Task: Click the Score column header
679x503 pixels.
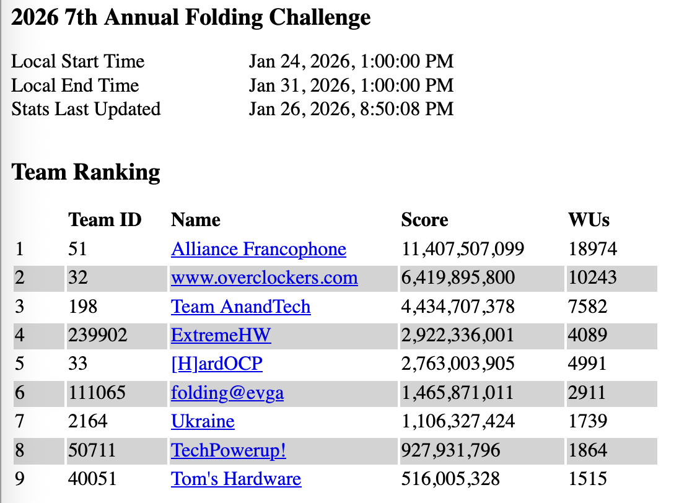Action: coord(424,220)
